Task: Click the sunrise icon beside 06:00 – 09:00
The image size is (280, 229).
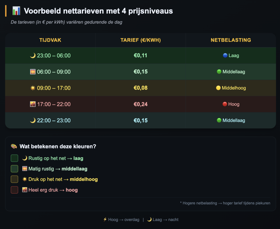Action: tap(33, 72)
